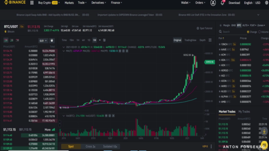269x151 pixels.
Task: Collapse the Vol indicator line chevron
Action: 63,116
